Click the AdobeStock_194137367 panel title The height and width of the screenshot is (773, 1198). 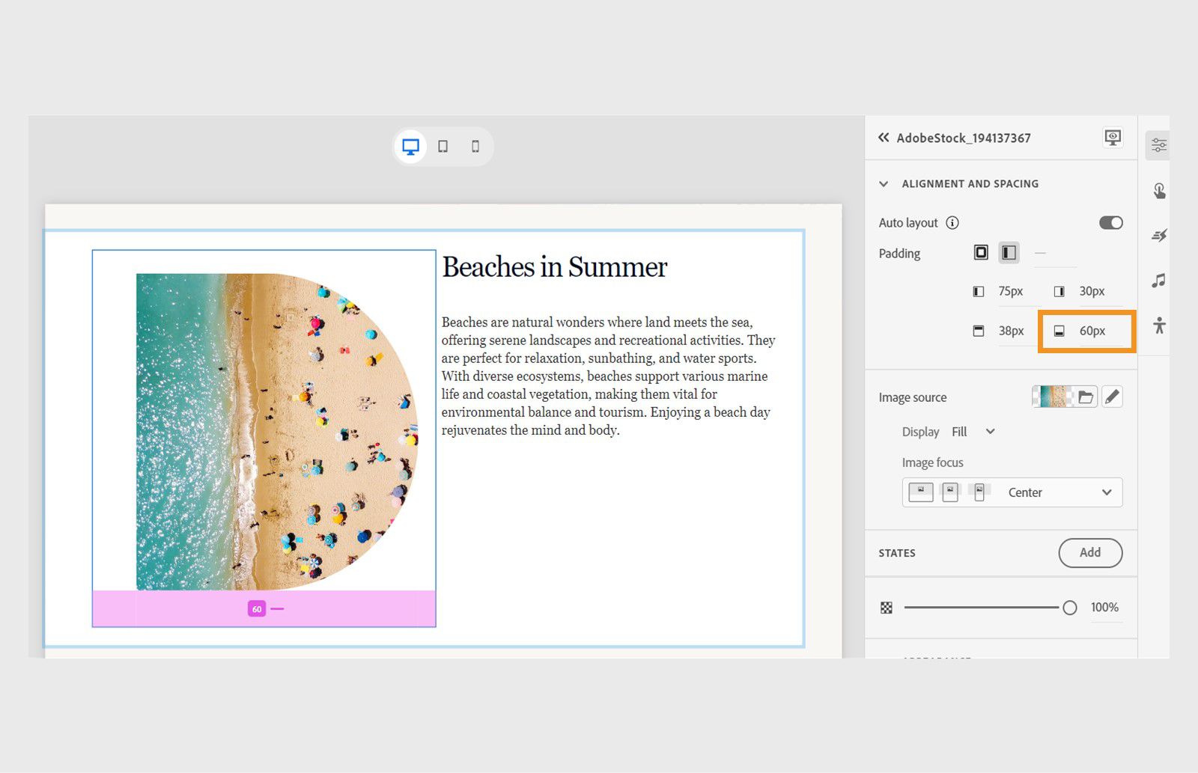coord(964,138)
